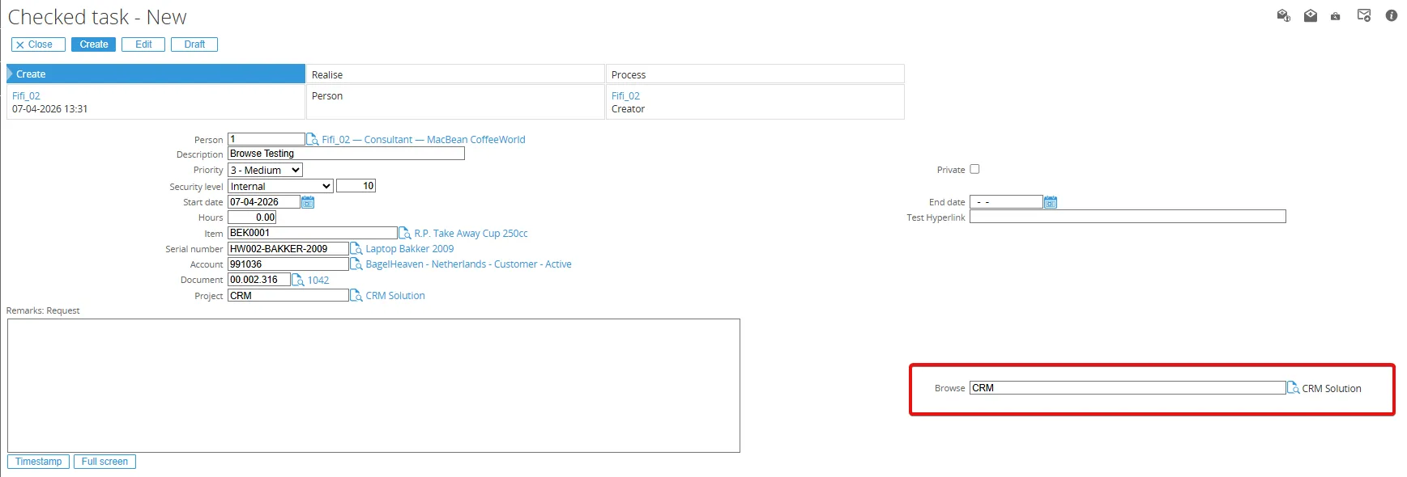Click lookup icon next to Browse CRM field
This screenshot has height=477, width=1407.
[x=1294, y=388]
